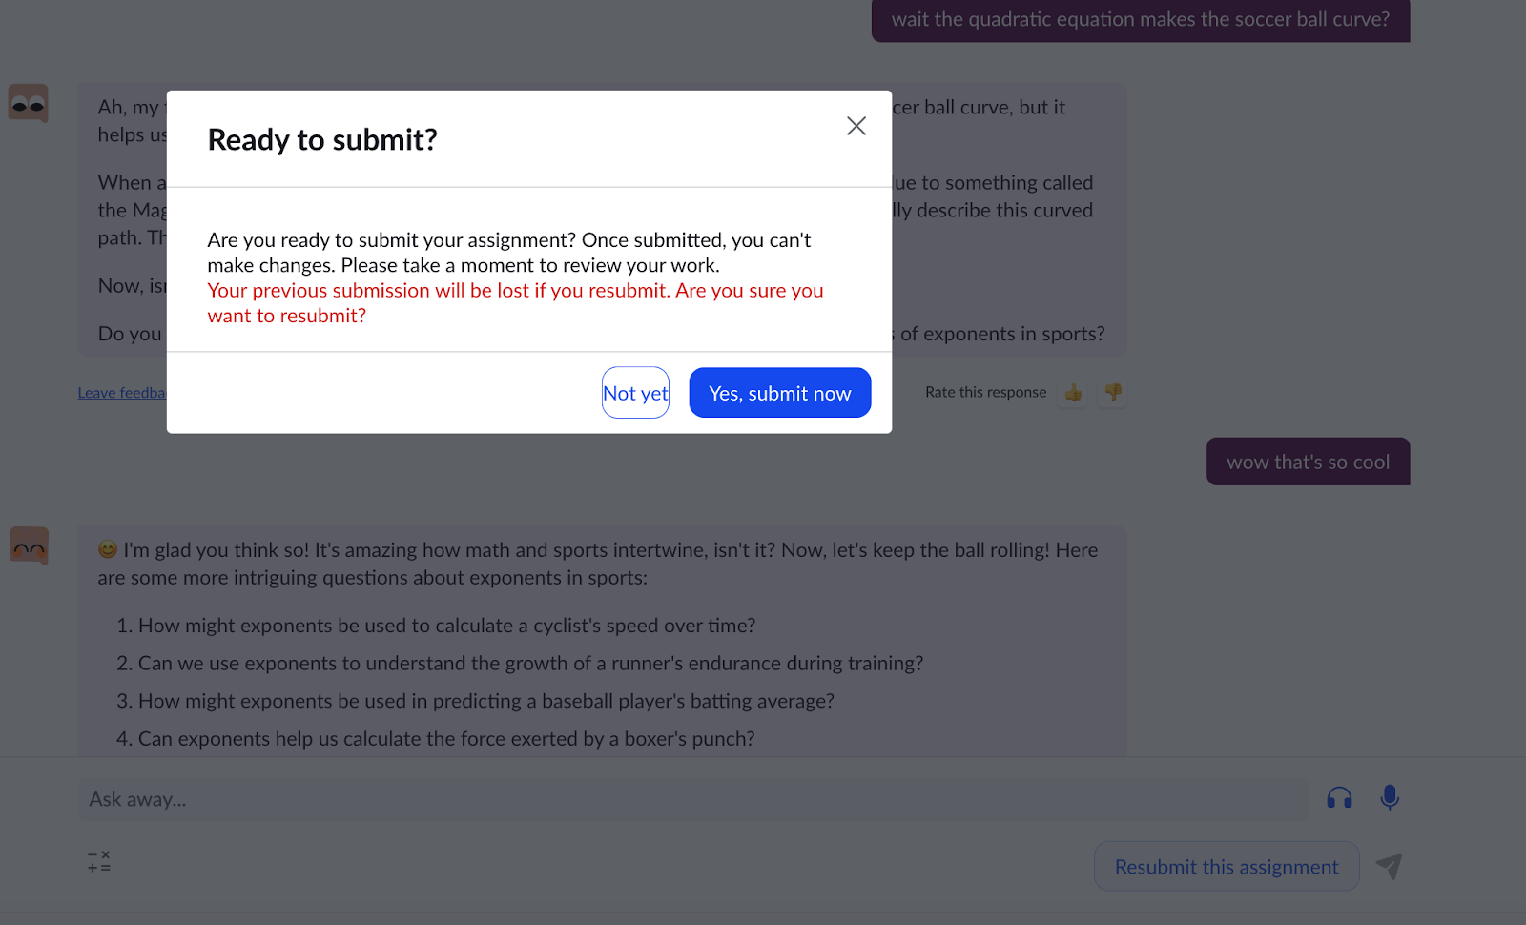The image size is (1526, 925).
Task: Give thumbs up to the response
Action: click(x=1074, y=392)
